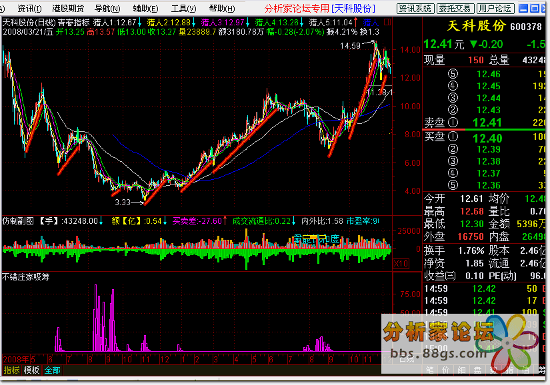Click the 14.59 high price annotation
Image resolution: width=550 pixels, height=385 pixels.
tap(350, 46)
